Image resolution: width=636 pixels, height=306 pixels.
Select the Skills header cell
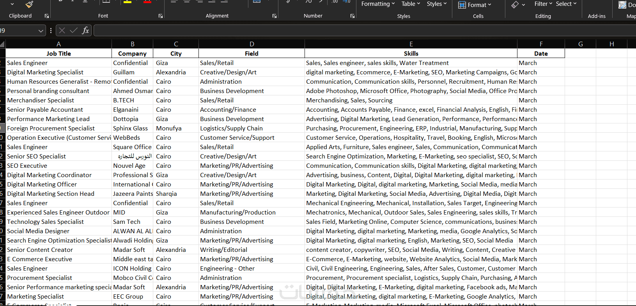(411, 53)
